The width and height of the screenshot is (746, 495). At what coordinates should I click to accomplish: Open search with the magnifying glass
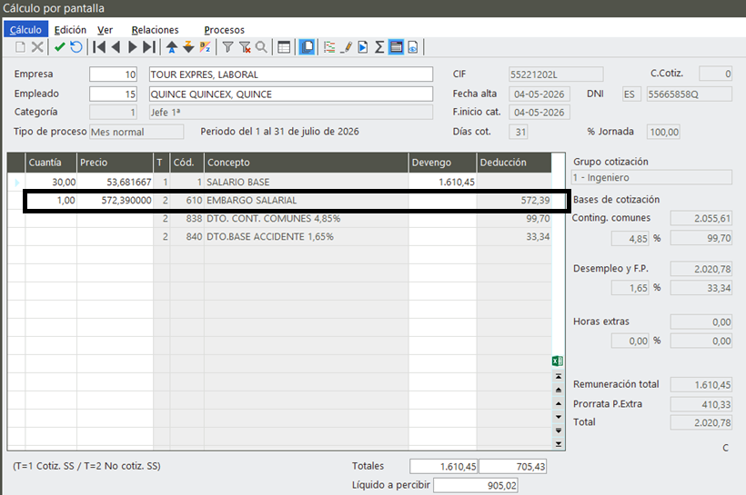pyautogui.click(x=261, y=47)
